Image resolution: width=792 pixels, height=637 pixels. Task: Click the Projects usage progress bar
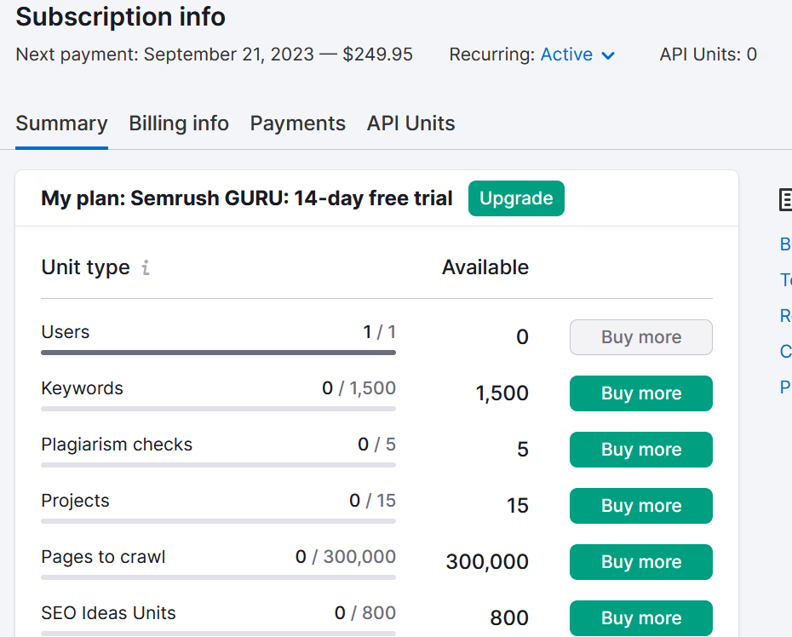tap(218, 521)
